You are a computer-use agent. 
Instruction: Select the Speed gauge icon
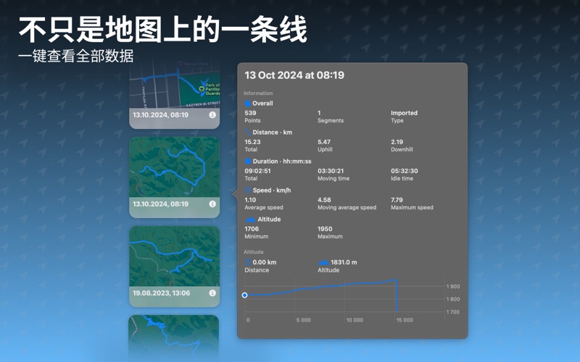click(x=248, y=190)
